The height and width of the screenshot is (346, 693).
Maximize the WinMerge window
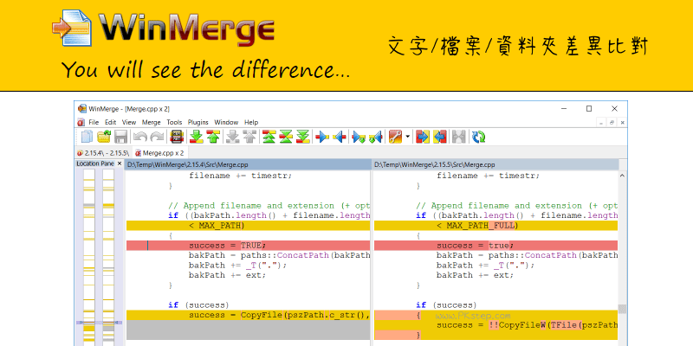click(589, 109)
